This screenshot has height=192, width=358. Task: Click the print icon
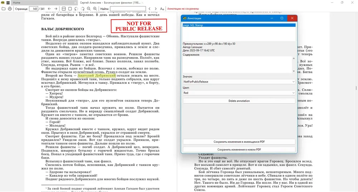10,9
